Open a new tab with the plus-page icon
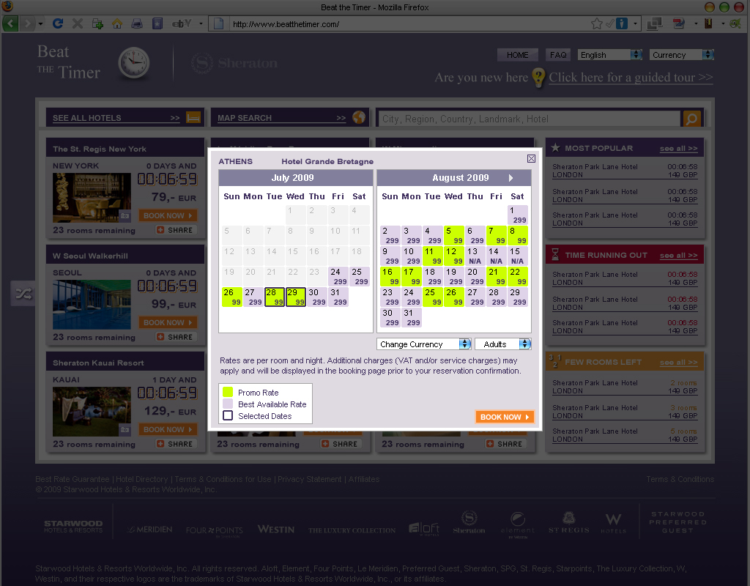 97,23
